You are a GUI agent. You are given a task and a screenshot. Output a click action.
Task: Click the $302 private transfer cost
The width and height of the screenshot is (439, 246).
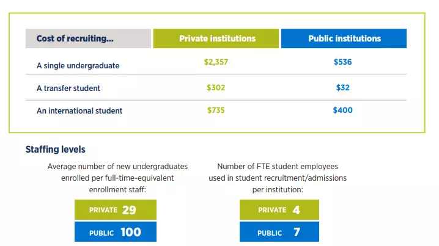(216, 88)
